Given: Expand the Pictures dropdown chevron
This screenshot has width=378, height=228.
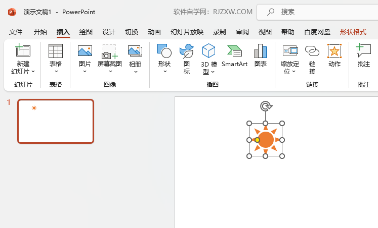Looking at the screenshot, I should [x=85, y=71].
